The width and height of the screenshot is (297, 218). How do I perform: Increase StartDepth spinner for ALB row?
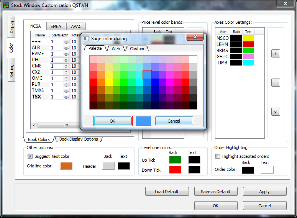tap(66, 46)
